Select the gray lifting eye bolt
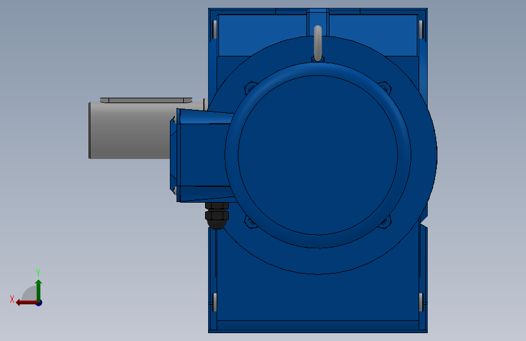Screen dimensions: 526x341 click(x=318, y=43)
